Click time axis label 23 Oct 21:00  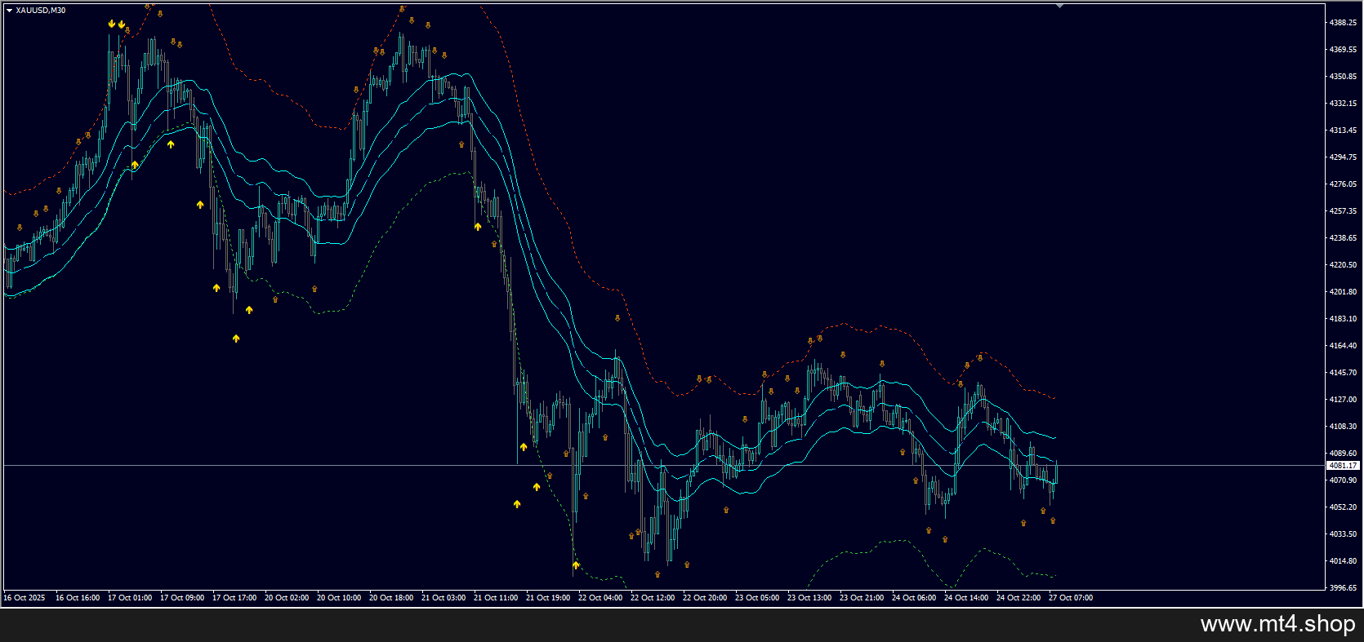pyautogui.click(x=862, y=598)
